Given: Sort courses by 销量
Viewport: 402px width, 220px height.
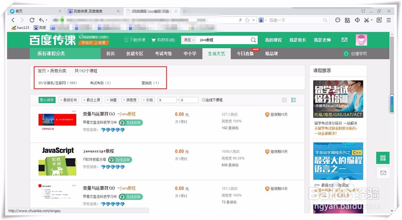Looking at the screenshot, I should click(x=112, y=100).
